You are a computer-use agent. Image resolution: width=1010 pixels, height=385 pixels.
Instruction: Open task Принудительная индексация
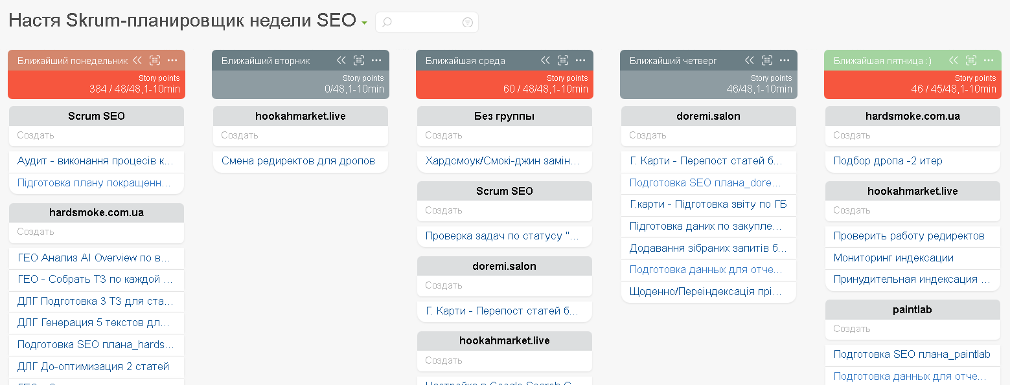click(x=912, y=279)
